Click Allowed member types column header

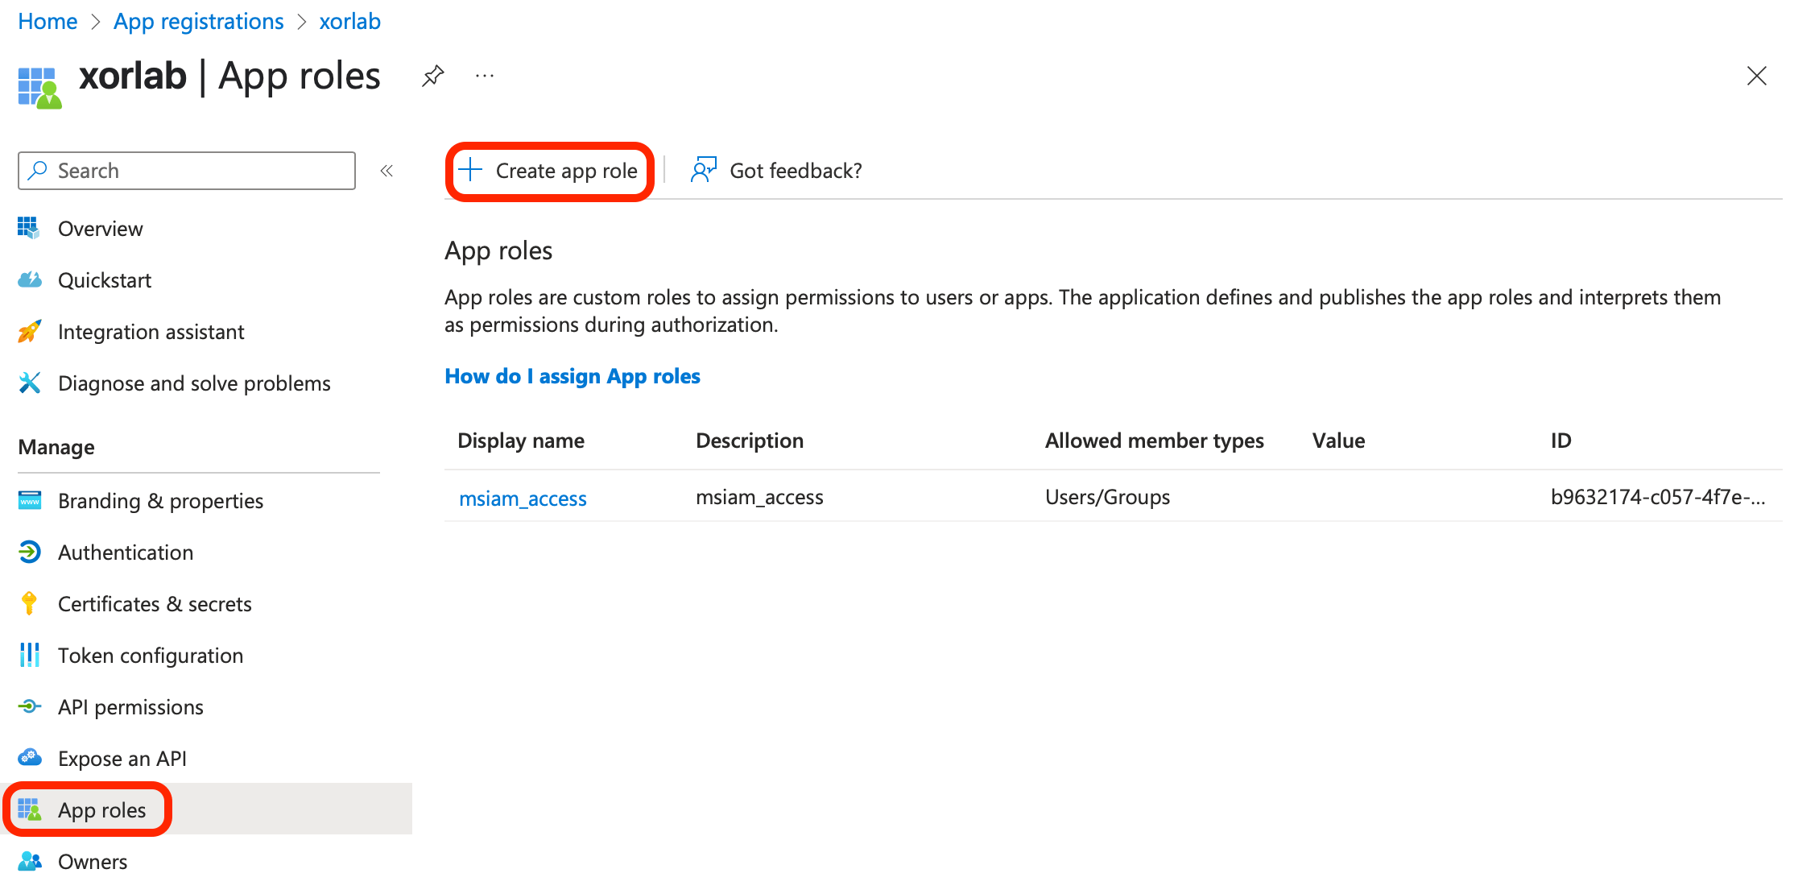click(1155, 441)
